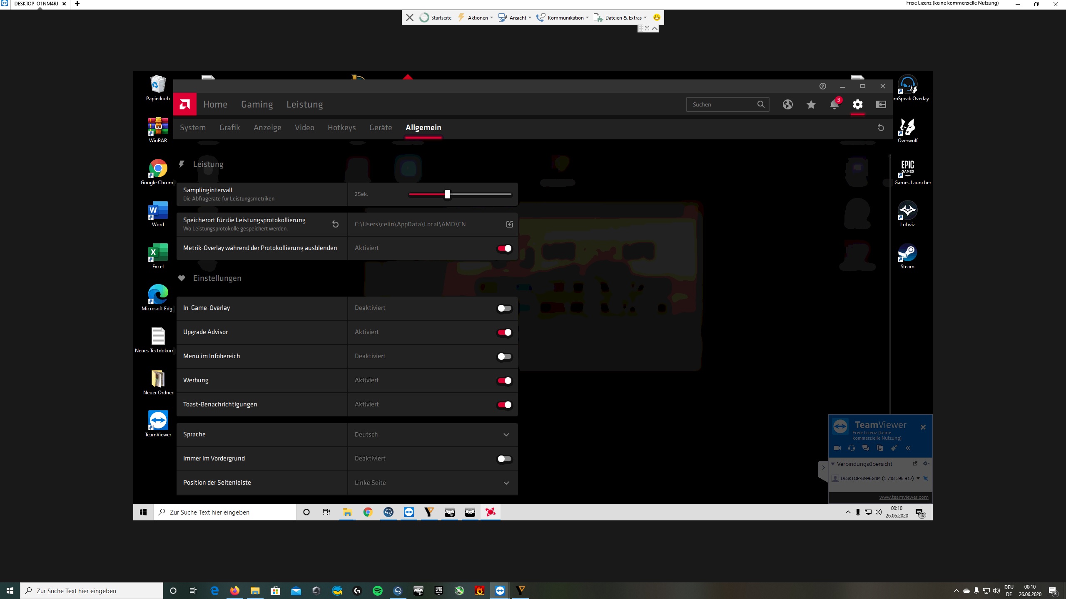1066x599 pixels.
Task: Open the Aktionen menu in TeamViewer toolbar
Action: [477, 18]
